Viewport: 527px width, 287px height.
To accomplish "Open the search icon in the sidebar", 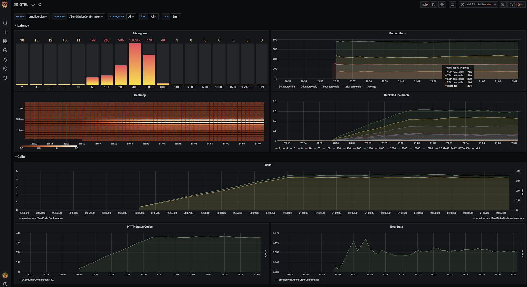I will [5, 23].
